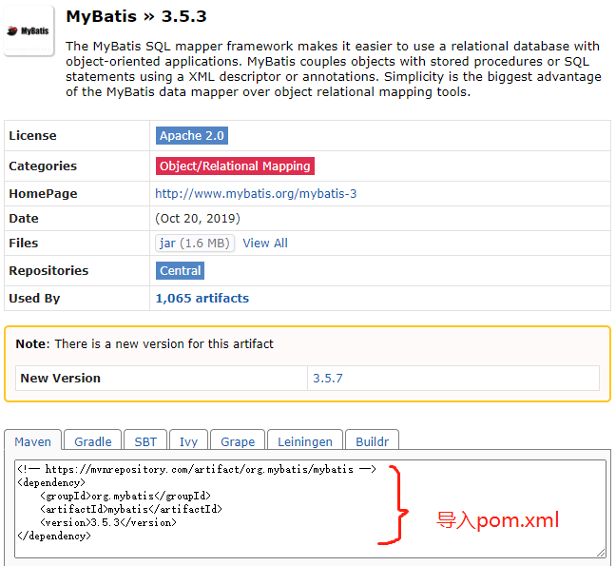Screen dimensions: 616x566
Task: Go to new version 3.5.7
Action: pyautogui.click(x=328, y=378)
